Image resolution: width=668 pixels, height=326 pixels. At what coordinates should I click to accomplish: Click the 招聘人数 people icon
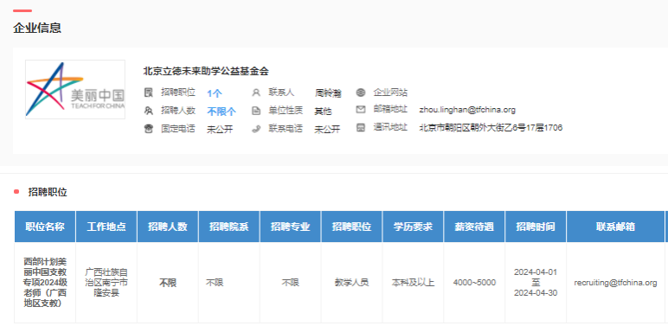click(148, 111)
